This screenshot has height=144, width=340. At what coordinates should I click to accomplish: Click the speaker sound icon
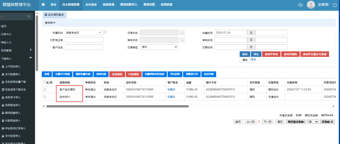(300, 5)
